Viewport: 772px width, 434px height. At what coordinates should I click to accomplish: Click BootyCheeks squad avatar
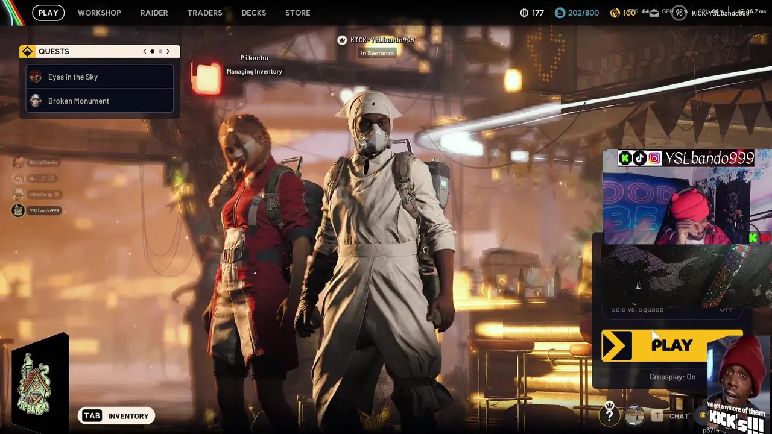pyautogui.click(x=18, y=162)
